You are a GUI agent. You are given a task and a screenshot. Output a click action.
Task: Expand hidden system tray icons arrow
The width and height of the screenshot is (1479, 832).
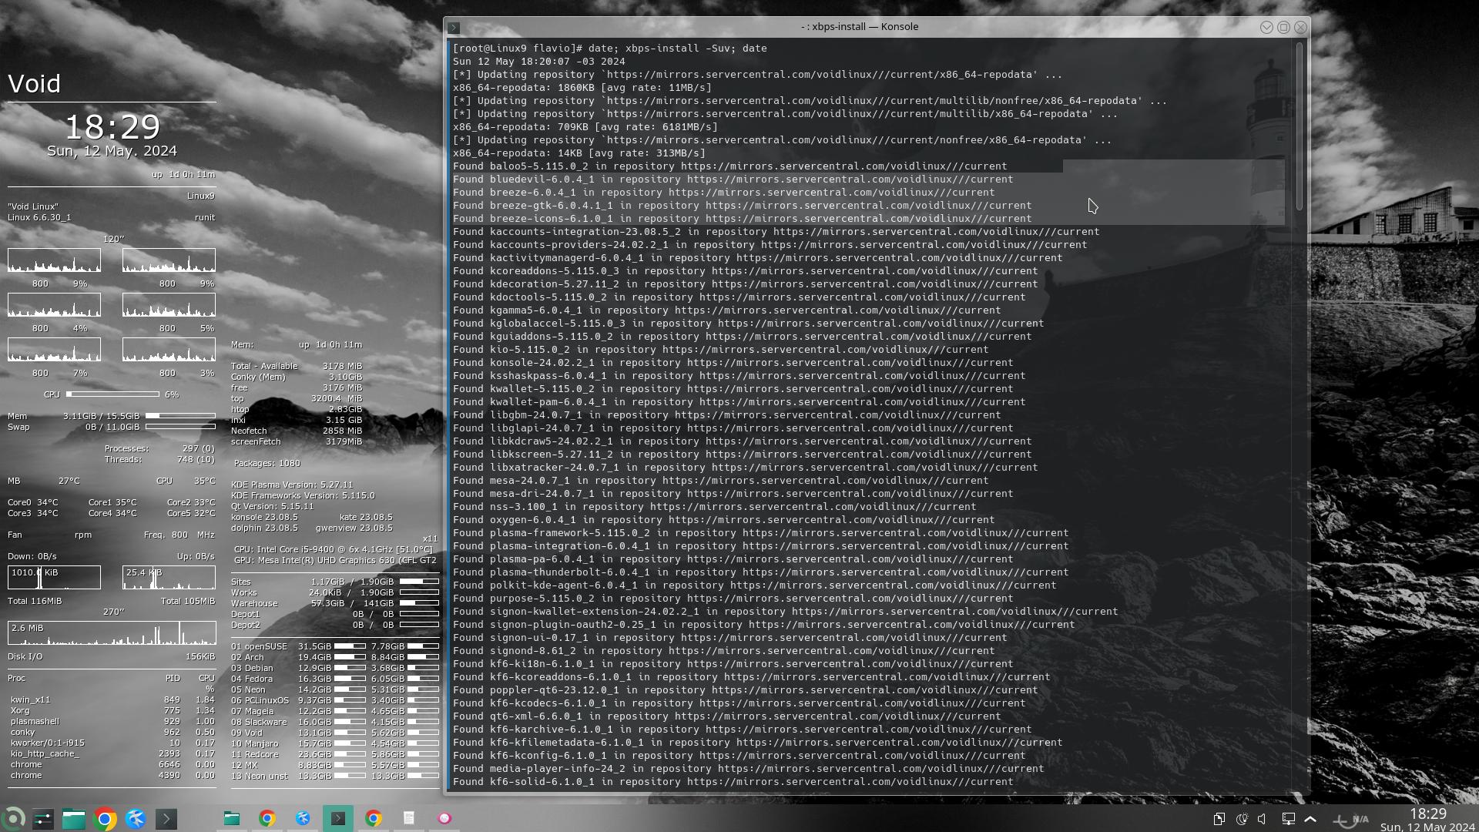click(1310, 819)
